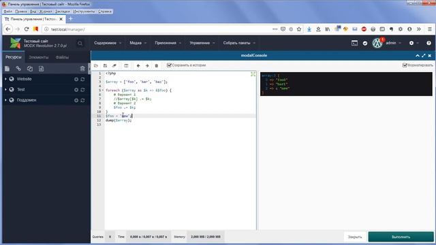Click line 12 dump($array) in code editor
The image size is (436, 245).
pos(119,120)
